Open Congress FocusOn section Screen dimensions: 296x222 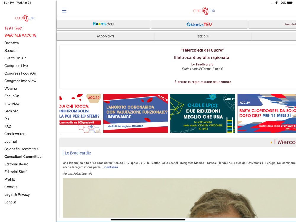pos(20,73)
